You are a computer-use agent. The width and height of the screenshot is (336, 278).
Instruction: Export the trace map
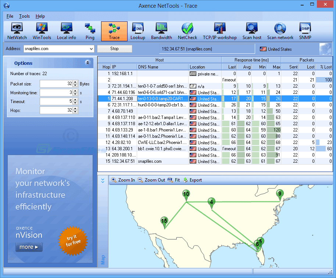(x=192, y=180)
